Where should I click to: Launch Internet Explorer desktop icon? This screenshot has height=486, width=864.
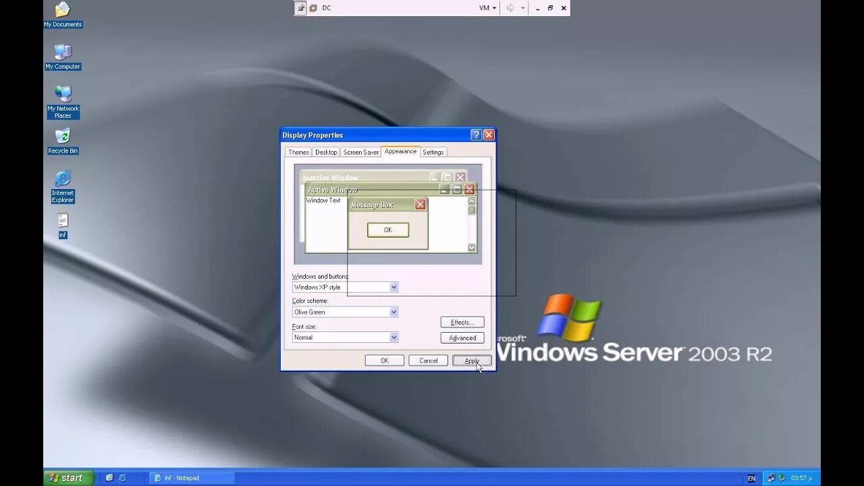[63, 187]
